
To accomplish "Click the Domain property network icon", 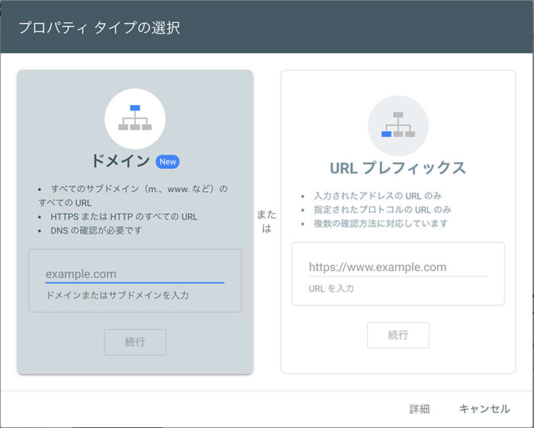I will tap(135, 119).
